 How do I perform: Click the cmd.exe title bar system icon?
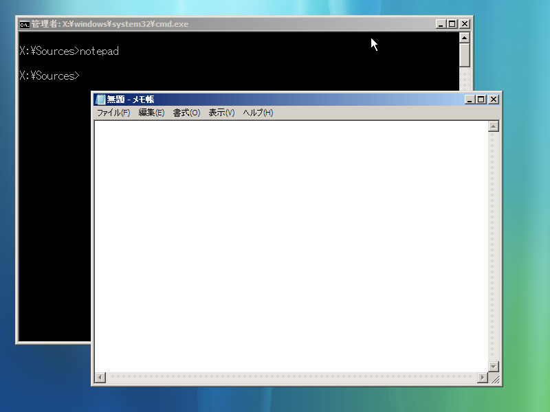25,24
